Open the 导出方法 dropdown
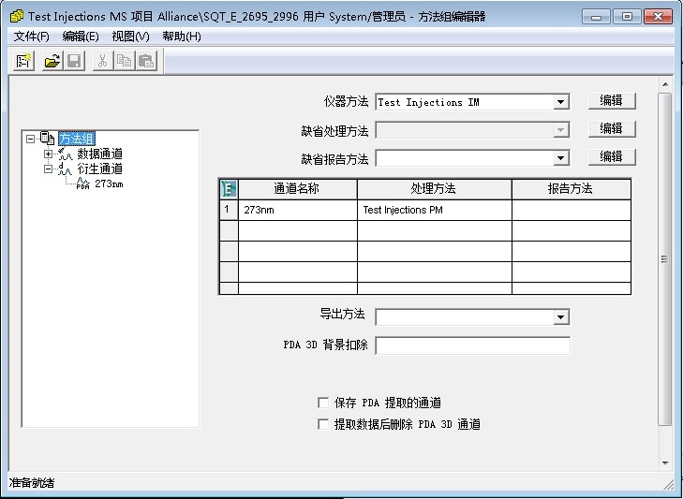Image resolution: width=683 pixels, height=499 pixels. coord(560,317)
